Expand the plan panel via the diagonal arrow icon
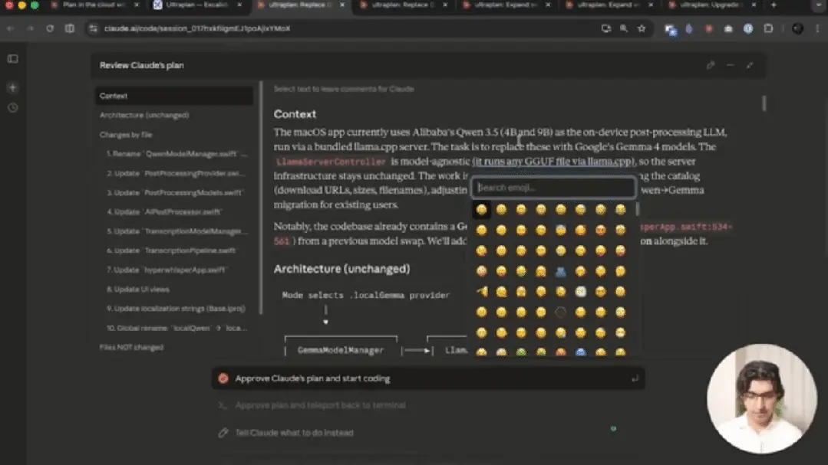This screenshot has height=465, width=828. pyautogui.click(x=750, y=64)
